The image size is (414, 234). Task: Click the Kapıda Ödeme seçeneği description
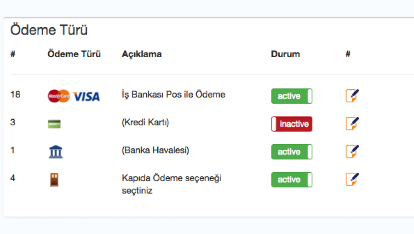coord(172,184)
